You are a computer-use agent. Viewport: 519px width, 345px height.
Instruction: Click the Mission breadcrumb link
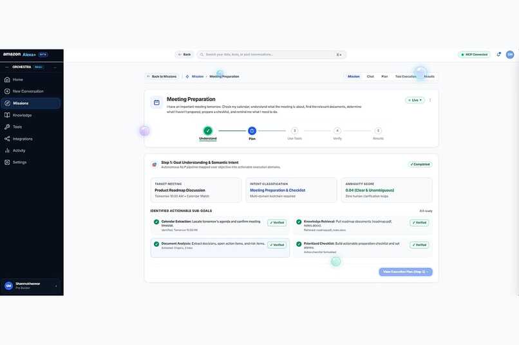198,76
